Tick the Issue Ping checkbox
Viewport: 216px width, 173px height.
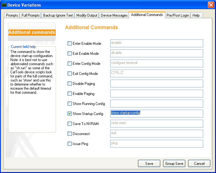pyautogui.click(x=69, y=144)
